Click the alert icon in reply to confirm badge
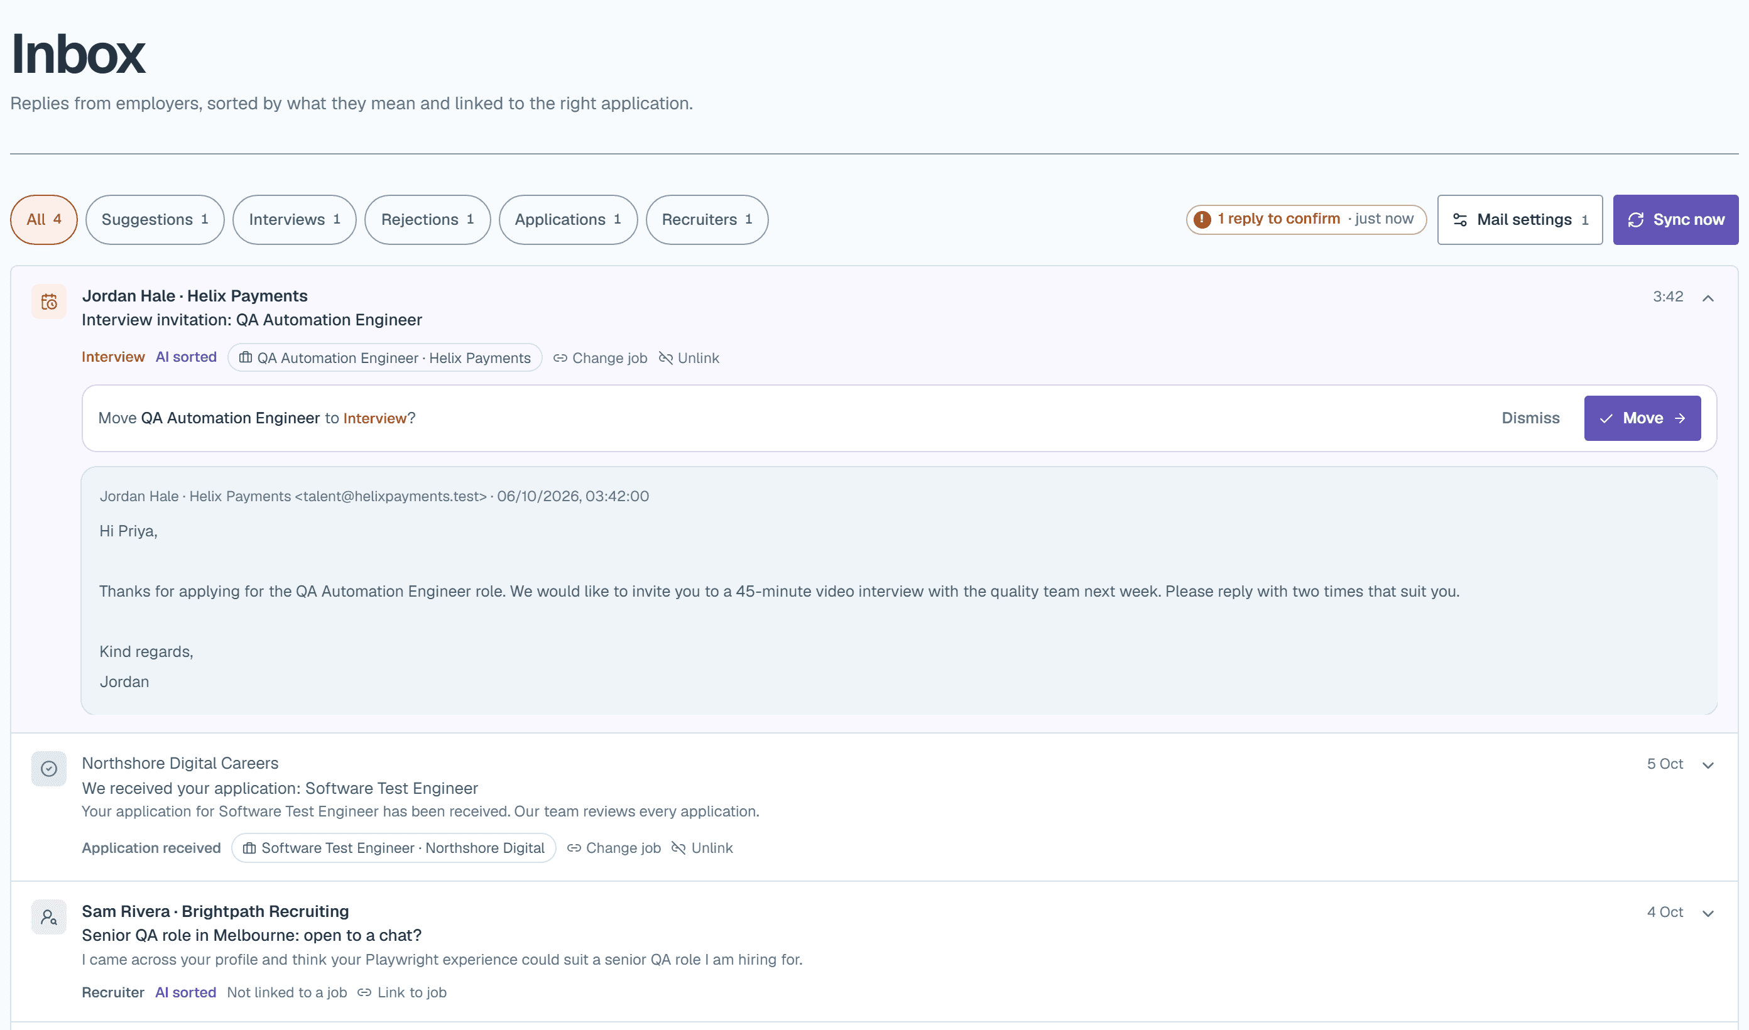Image resolution: width=1749 pixels, height=1030 pixels. pyautogui.click(x=1203, y=219)
